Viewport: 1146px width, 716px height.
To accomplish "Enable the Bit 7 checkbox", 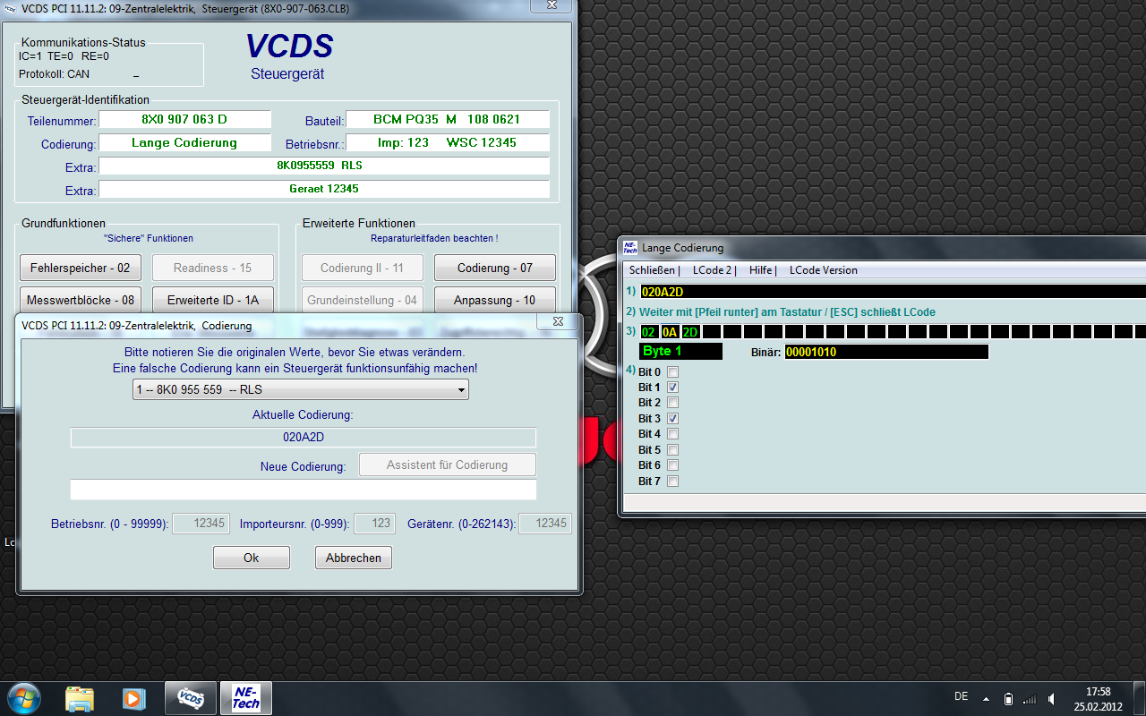I will [x=673, y=482].
